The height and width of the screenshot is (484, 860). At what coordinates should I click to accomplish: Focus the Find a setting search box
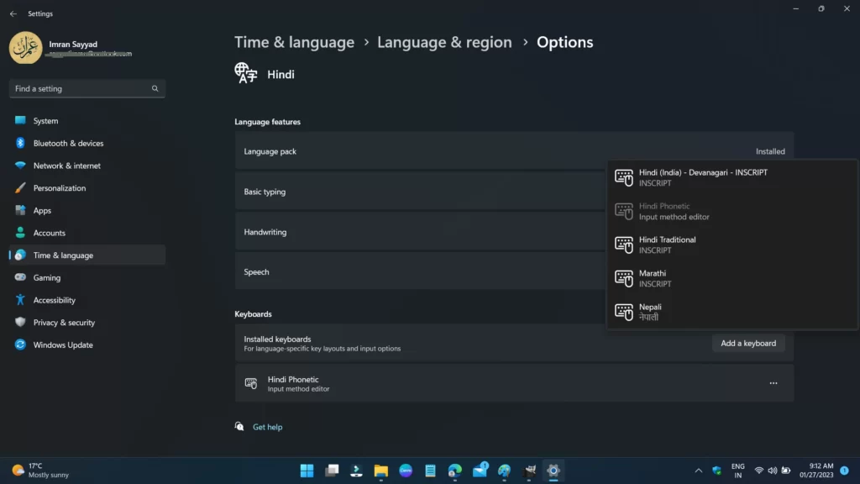[87, 88]
